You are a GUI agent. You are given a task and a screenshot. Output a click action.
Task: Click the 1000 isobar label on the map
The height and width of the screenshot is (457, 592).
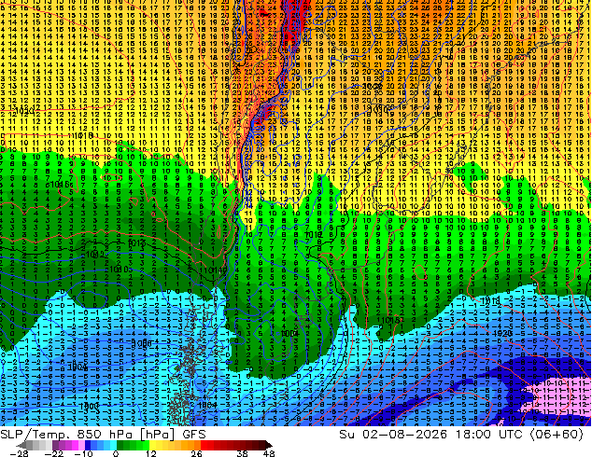coord(89,406)
